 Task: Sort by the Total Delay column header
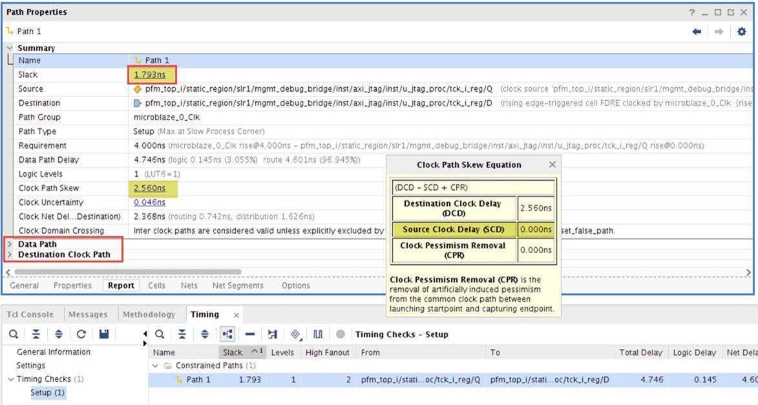641,352
